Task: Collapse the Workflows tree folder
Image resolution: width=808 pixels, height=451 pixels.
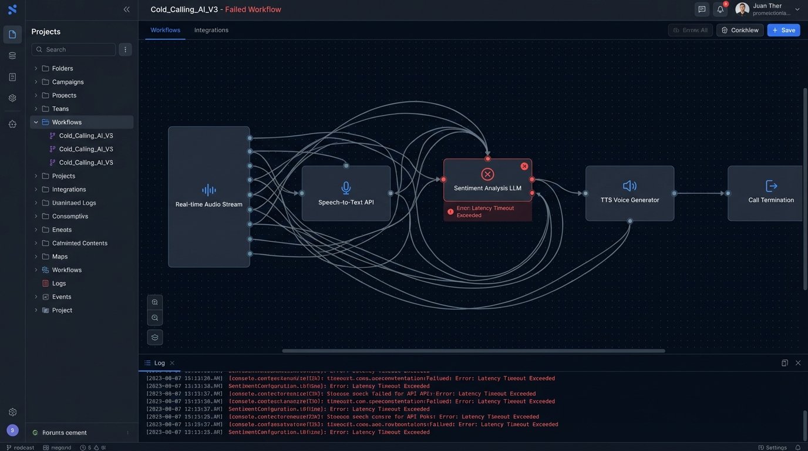Action: click(36, 122)
